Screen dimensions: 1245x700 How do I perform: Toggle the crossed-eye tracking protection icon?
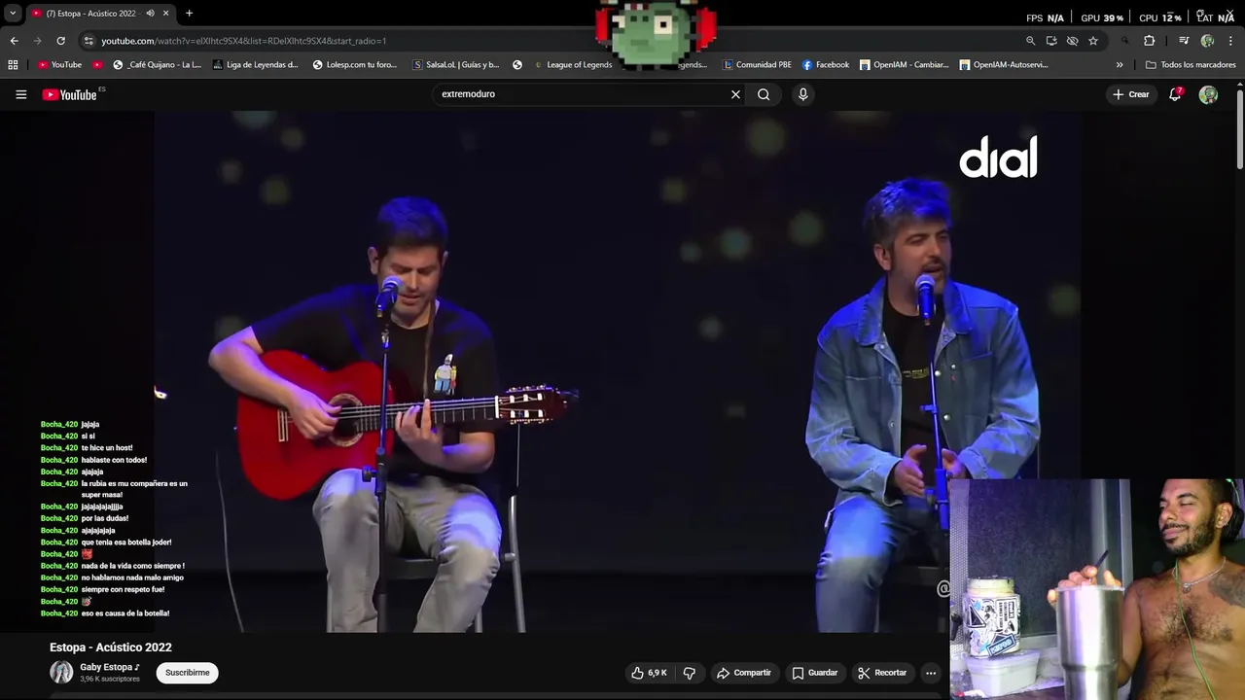1072,41
